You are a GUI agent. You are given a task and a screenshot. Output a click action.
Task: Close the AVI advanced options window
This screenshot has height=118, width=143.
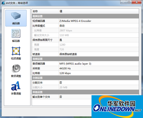pyautogui.click(x=137, y=2)
